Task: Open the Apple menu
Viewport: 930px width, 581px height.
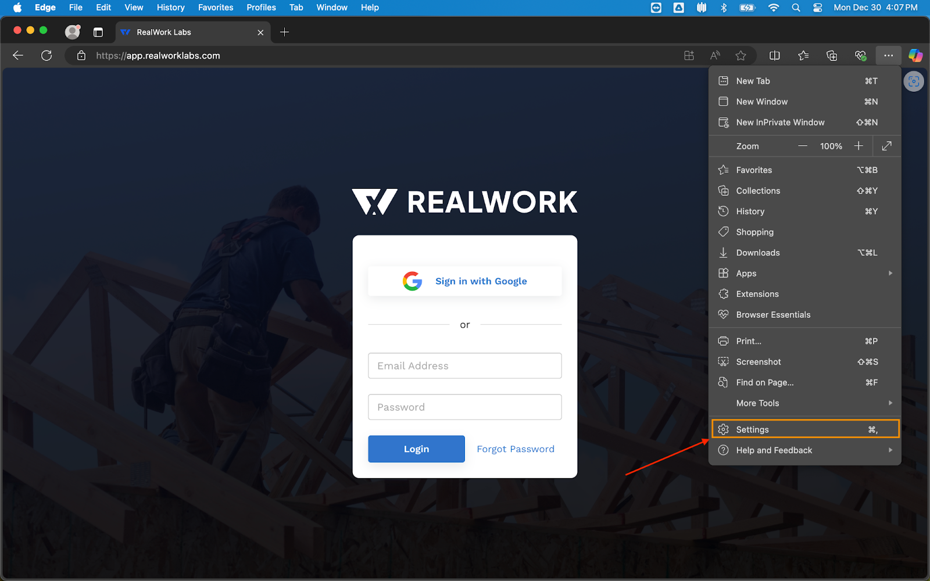Action: 17,8
